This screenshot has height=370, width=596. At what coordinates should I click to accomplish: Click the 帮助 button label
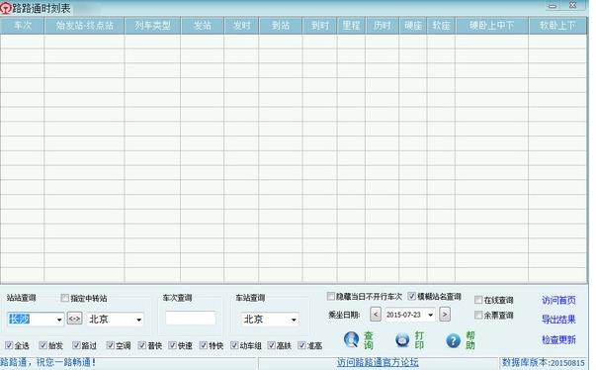(x=470, y=340)
